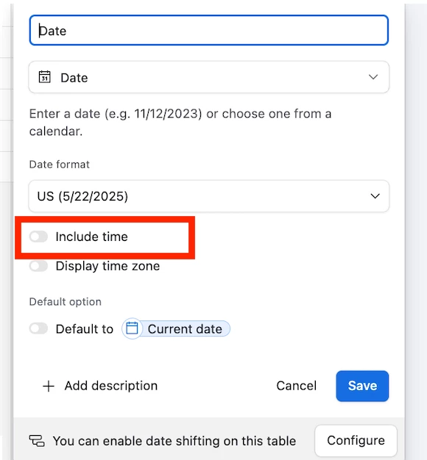
Task: Click the calendar icon in the field type selector
Action: point(45,77)
